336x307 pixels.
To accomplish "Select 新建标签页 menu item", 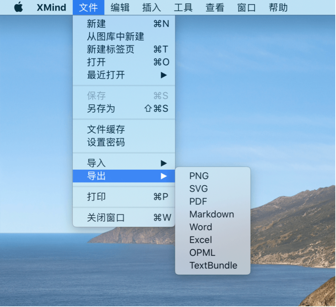I will tap(110, 50).
